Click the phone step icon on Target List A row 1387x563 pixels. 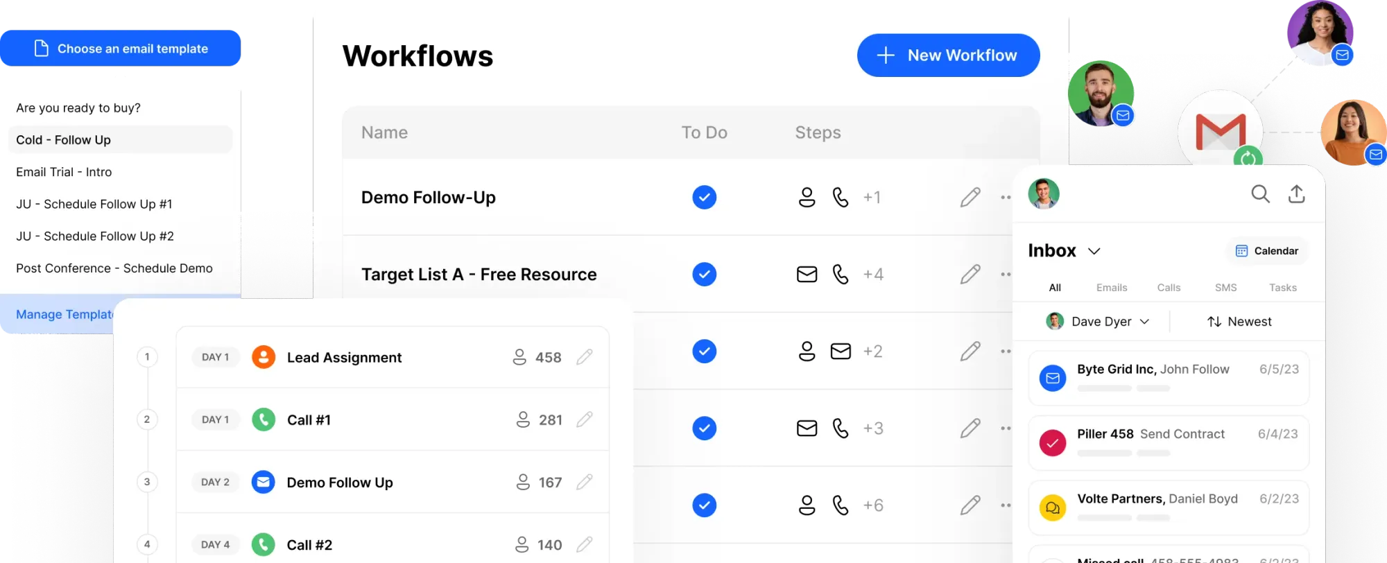(841, 274)
